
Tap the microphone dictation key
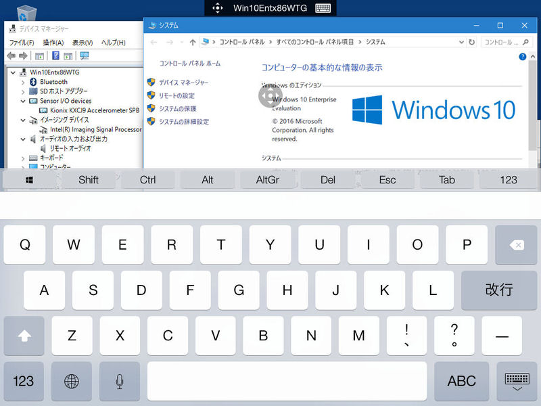(x=120, y=381)
